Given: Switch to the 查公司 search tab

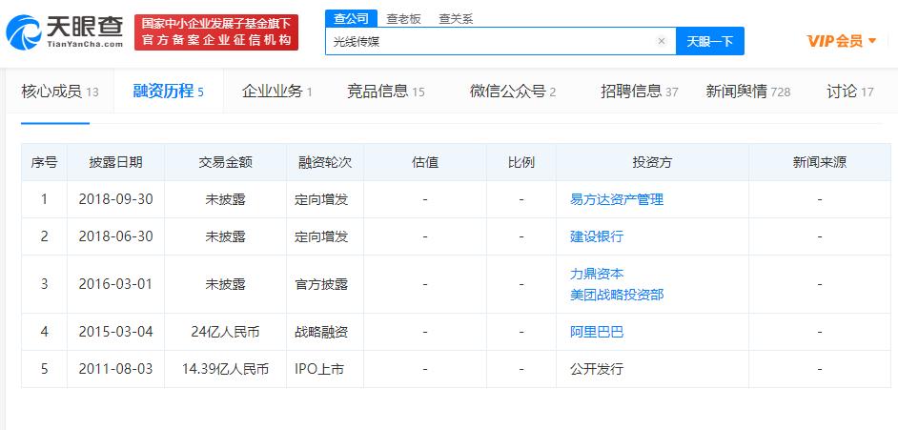Looking at the screenshot, I should (351, 18).
